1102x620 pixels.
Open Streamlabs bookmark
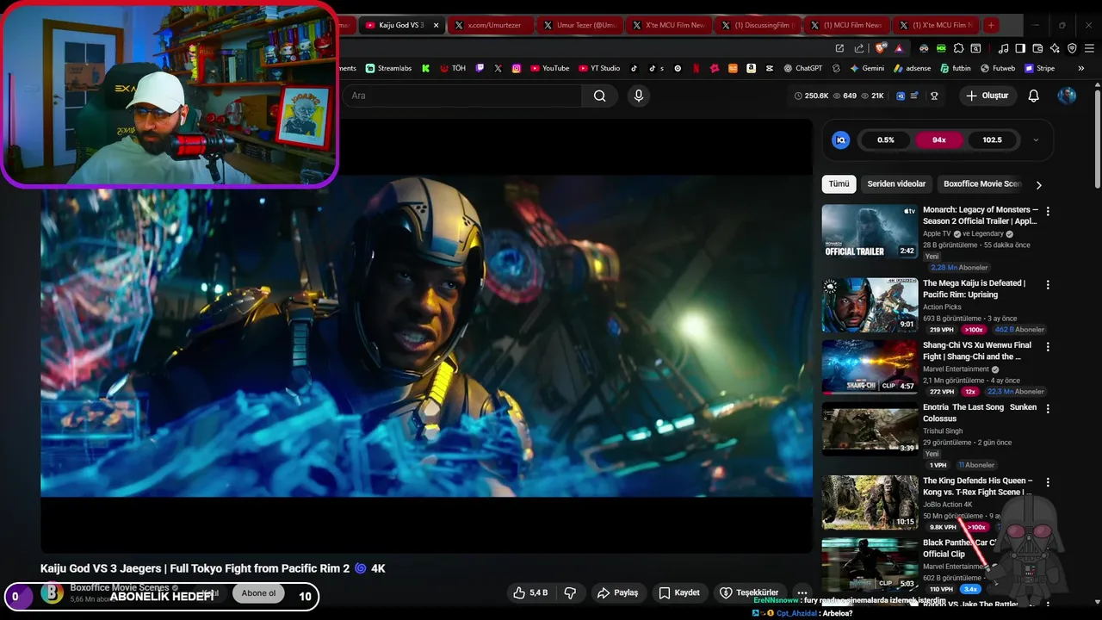coord(388,68)
